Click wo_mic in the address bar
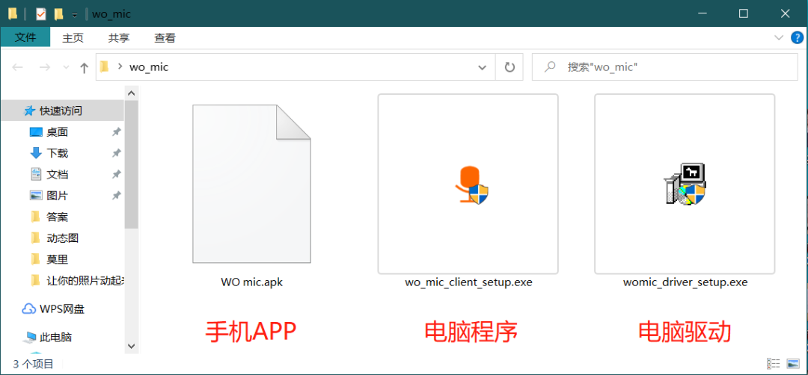This screenshot has height=375, width=808. tap(149, 67)
